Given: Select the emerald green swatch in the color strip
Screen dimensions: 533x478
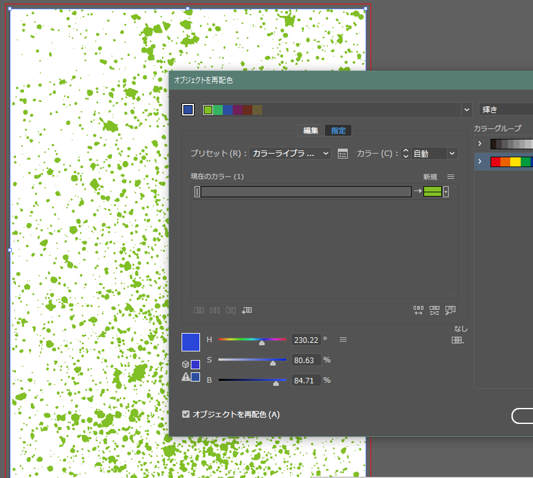Looking at the screenshot, I should [218, 110].
